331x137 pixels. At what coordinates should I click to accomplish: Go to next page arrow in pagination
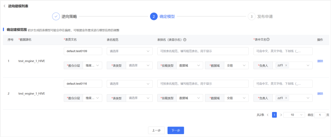[281, 115]
